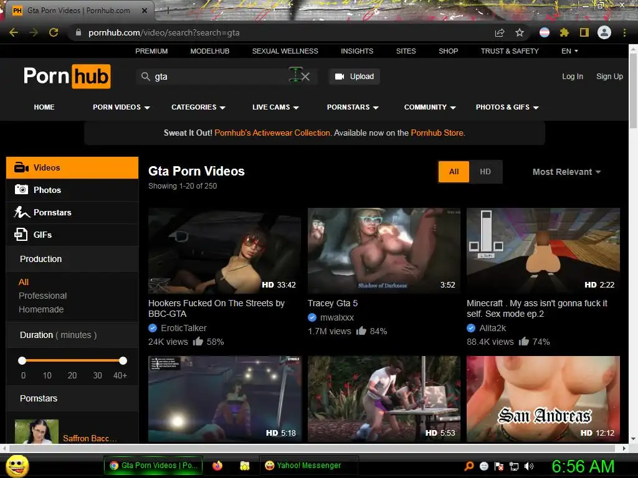Click the Upload button
The width and height of the screenshot is (638, 478).
pyautogui.click(x=355, y=77)
